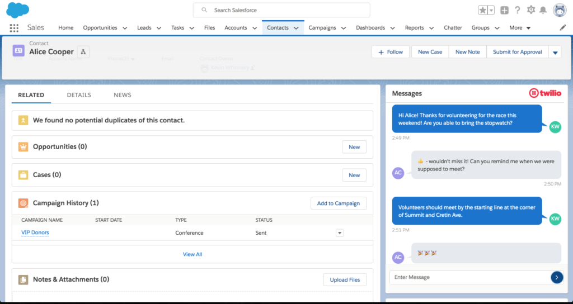Click the Contact record purple icon
Screen dimensions: 573x304
tap(18, 50)
